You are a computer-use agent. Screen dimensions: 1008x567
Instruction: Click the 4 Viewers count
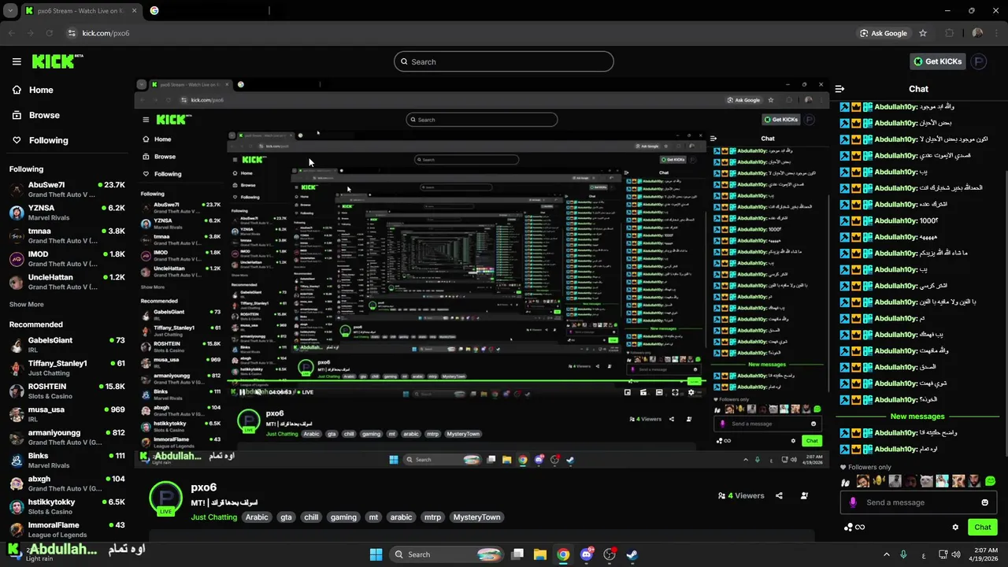click(741, 495)
